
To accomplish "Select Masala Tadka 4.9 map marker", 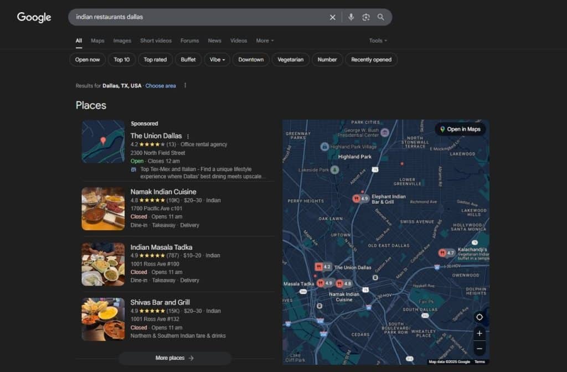I will coord(324,283).
